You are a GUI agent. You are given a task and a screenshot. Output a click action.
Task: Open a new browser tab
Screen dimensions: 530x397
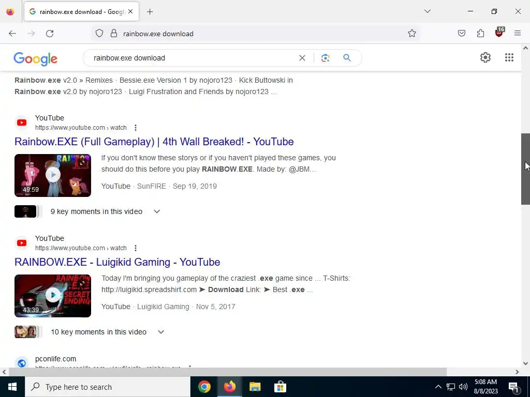pos(150,12)
